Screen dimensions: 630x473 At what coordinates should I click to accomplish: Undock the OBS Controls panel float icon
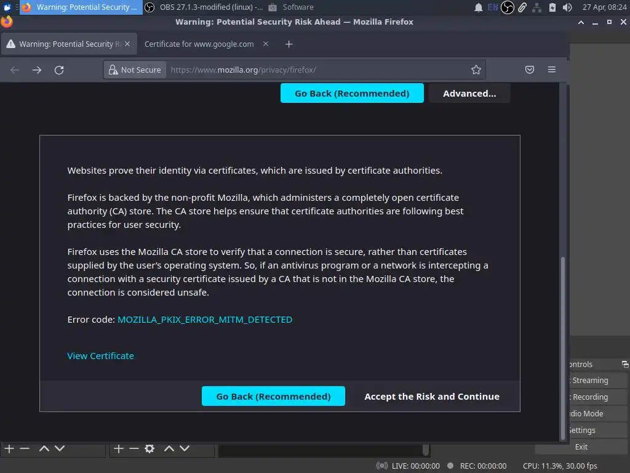point(625,364)
